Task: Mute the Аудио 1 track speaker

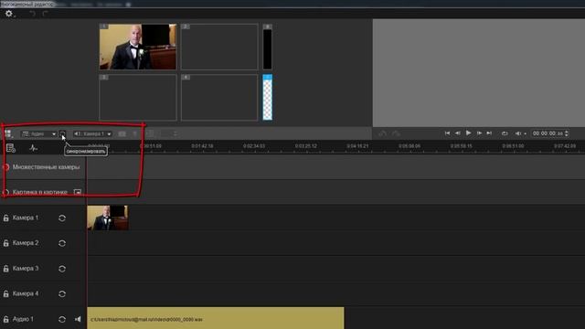Action: 78,319
